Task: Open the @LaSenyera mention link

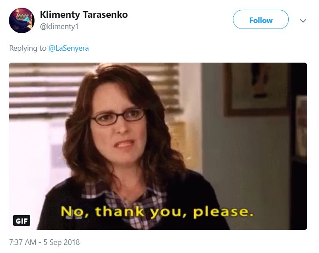Action: click(x=69, y=48)
